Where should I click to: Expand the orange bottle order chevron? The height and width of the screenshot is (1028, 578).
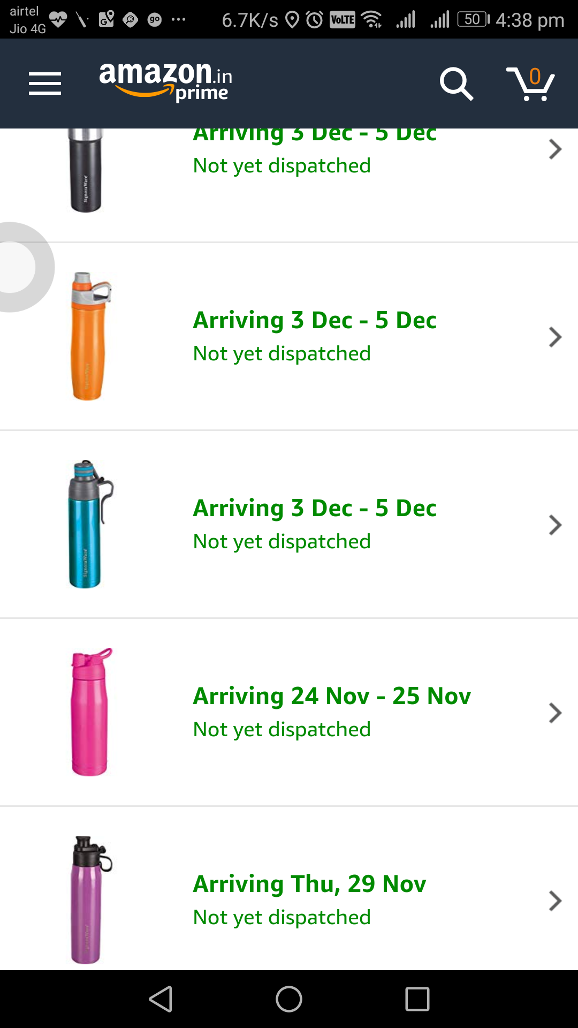click(555, 337)
